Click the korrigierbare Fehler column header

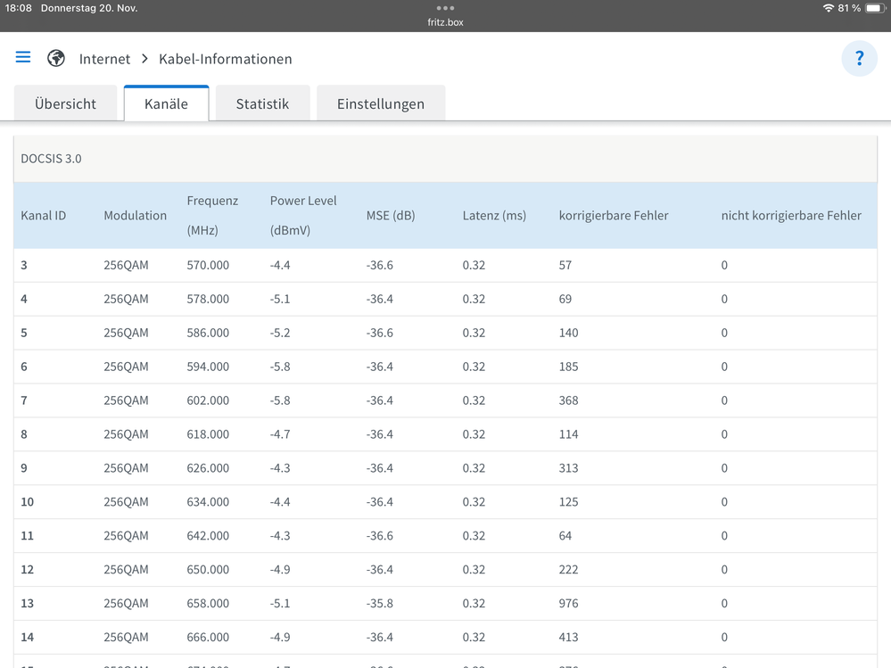pos(614,215)
